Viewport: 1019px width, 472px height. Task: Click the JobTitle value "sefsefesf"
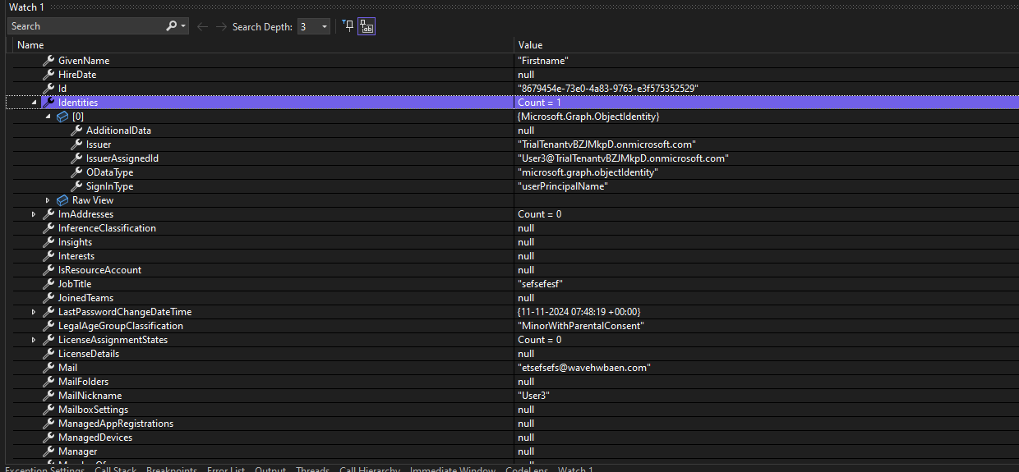(541, 284)
